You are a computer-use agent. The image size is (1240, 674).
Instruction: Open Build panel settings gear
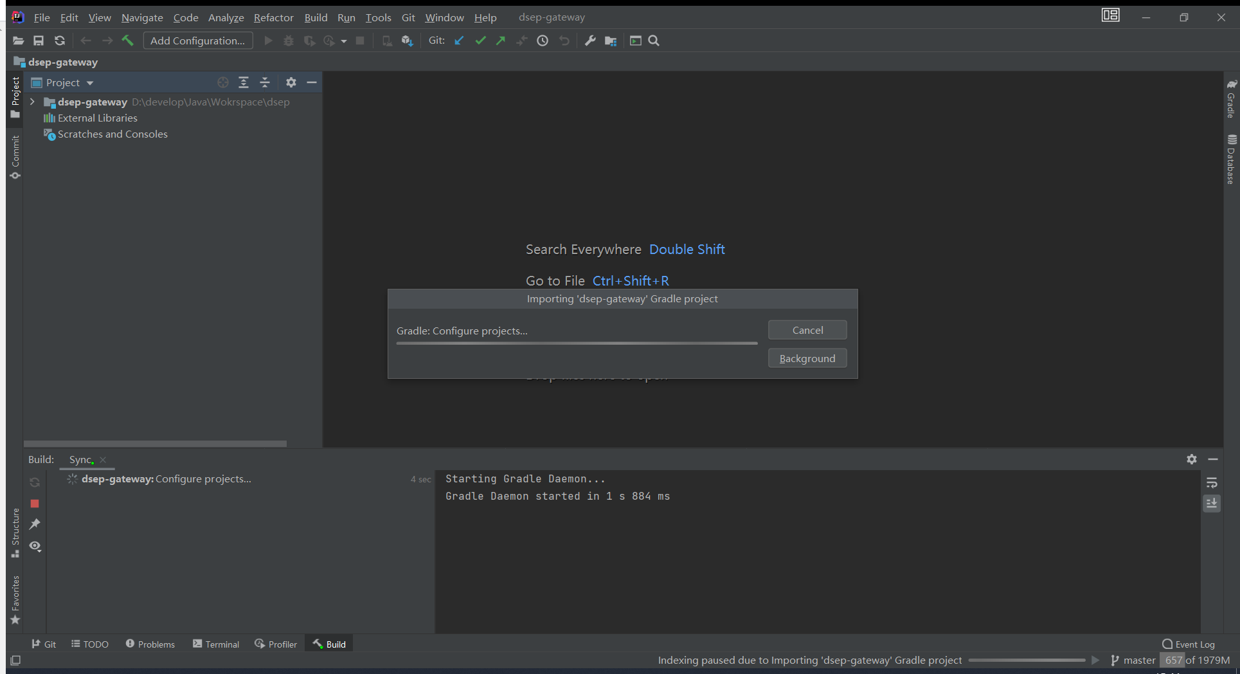coord(1192,459)
